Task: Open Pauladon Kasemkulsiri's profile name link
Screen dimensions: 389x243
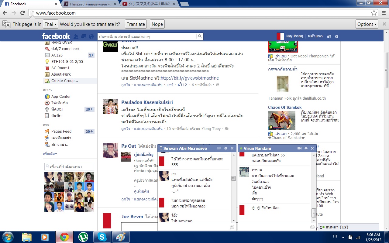Action: [147, 102]
